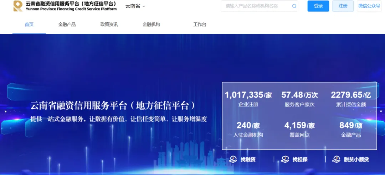The image size is (385, 175).
Task: Click the Yunnan platform logo icon
Action: click(x=18, y=6)
